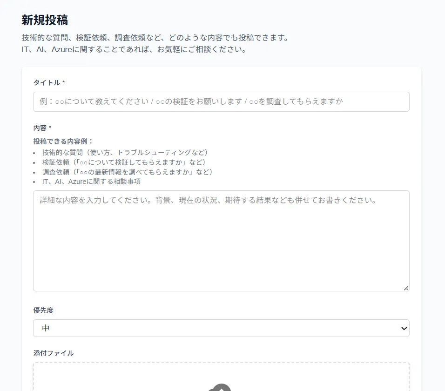Click the 添付ファイル dashed drop zone
The height and width of the screenshot is (391, 445).
pyautogui.click(x=221, y=377)
